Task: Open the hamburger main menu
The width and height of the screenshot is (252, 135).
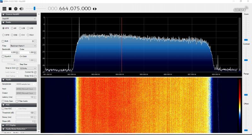Action: (x=4, y=9)
